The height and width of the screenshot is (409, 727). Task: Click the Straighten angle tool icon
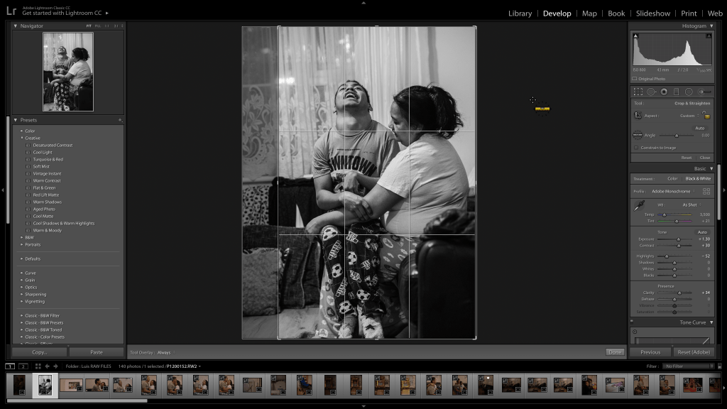point(638,135)
